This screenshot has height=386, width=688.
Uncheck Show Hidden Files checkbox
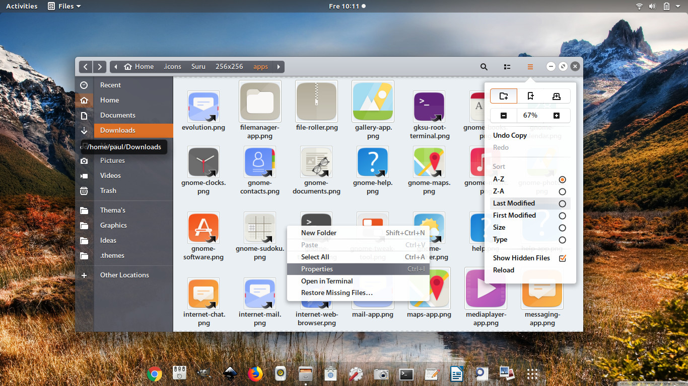point(563,258)
